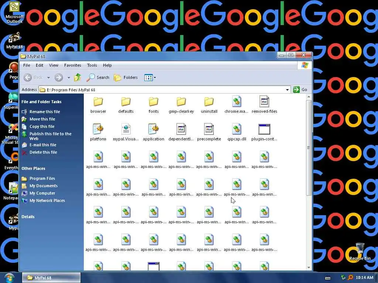Select the mypal.Visua... file icon
Image resolution: width=378 pixels, height=283 pixels.
click(126, 129)
